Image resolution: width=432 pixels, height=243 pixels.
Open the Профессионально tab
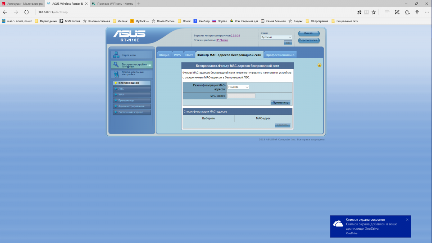click(280, 55)
